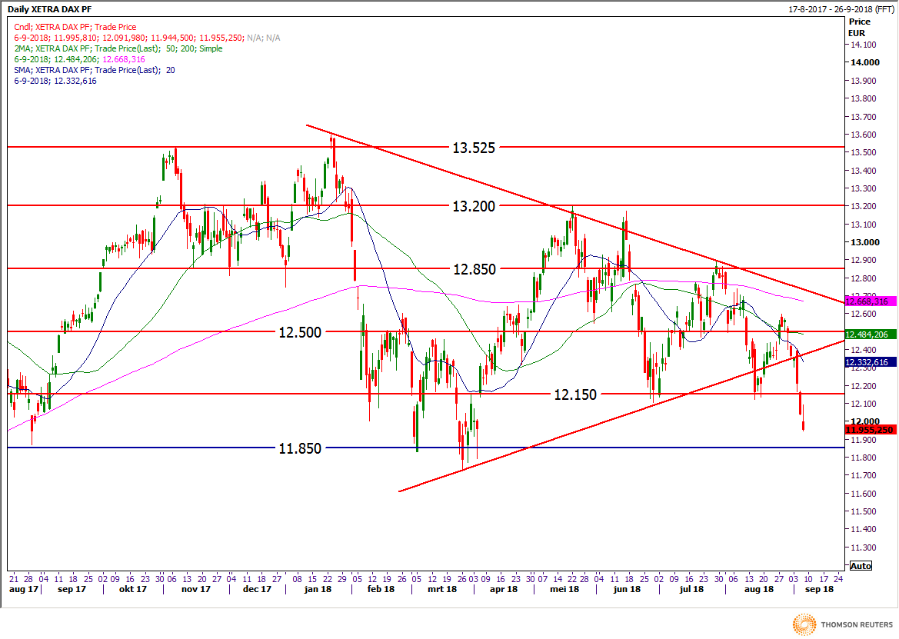This screenshot has width=899, height=639.
Task: Click the 6-9-2018; 12.332,616 legend value
Action: click(x=55, y=81)
